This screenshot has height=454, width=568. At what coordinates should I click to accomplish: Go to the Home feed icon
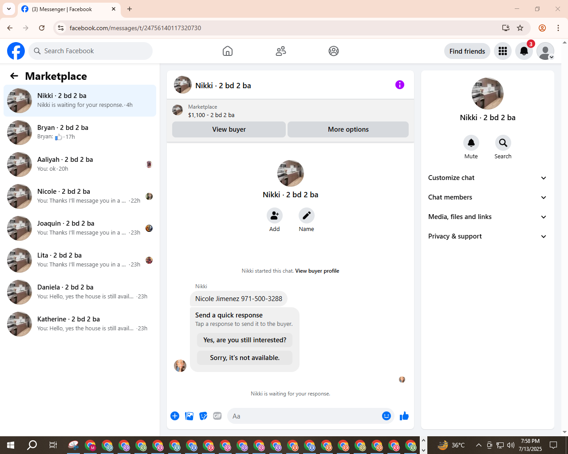(228, 51)
